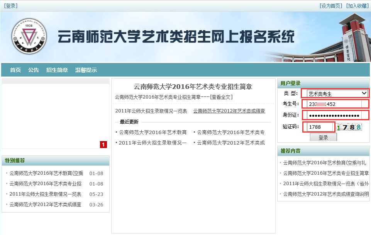
Task: Click into the 身份证 password field
Action: [335, 115]
